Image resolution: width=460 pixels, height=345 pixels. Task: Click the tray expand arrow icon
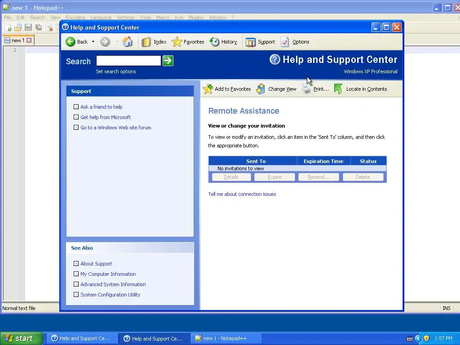point(418,338)
